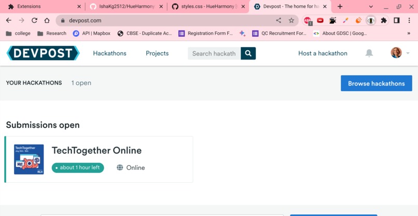Click the Submissions open heading
This screenshot has width=418, height=216.
tap(43, 125)
